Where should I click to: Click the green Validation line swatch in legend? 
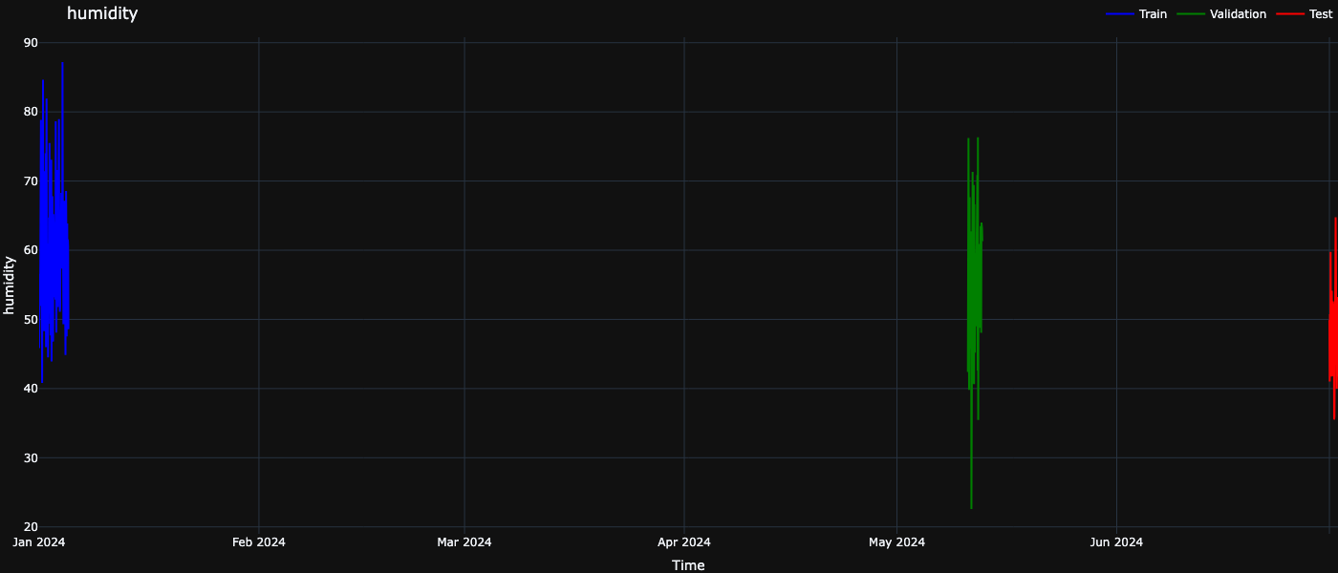[x=1190, y=14]
